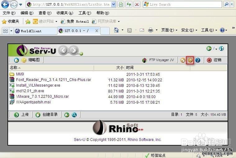
Task: Sort by the 大小 column header
Action: click(109, 68)
